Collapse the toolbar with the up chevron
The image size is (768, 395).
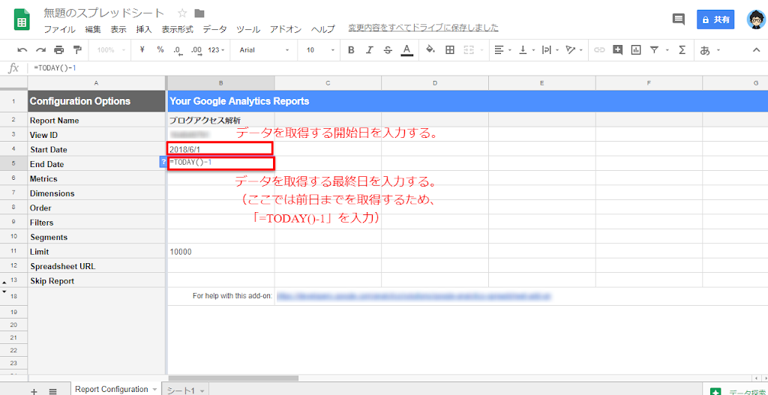click(757, 50)
